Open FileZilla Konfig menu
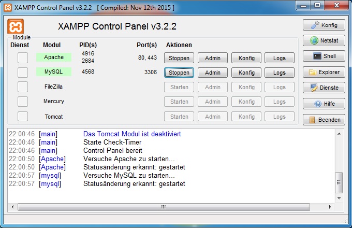This screenshot has height=228, width=352. tap(246, 87)
